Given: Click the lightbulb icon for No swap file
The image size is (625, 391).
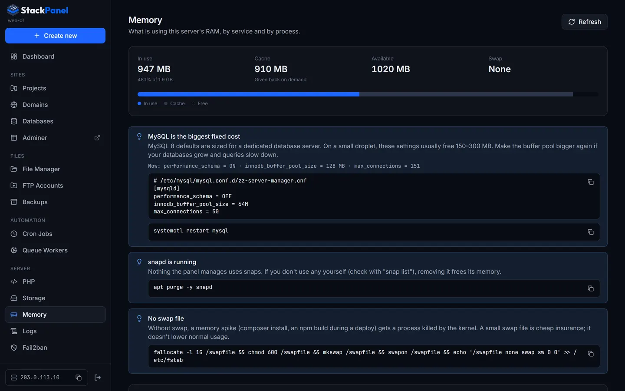Looking at the screenshot, I should pos(139,318).
